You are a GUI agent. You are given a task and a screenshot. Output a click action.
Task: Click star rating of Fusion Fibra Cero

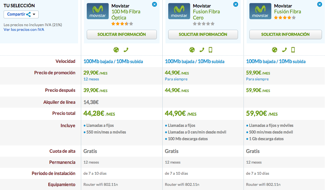coord(204,24)
